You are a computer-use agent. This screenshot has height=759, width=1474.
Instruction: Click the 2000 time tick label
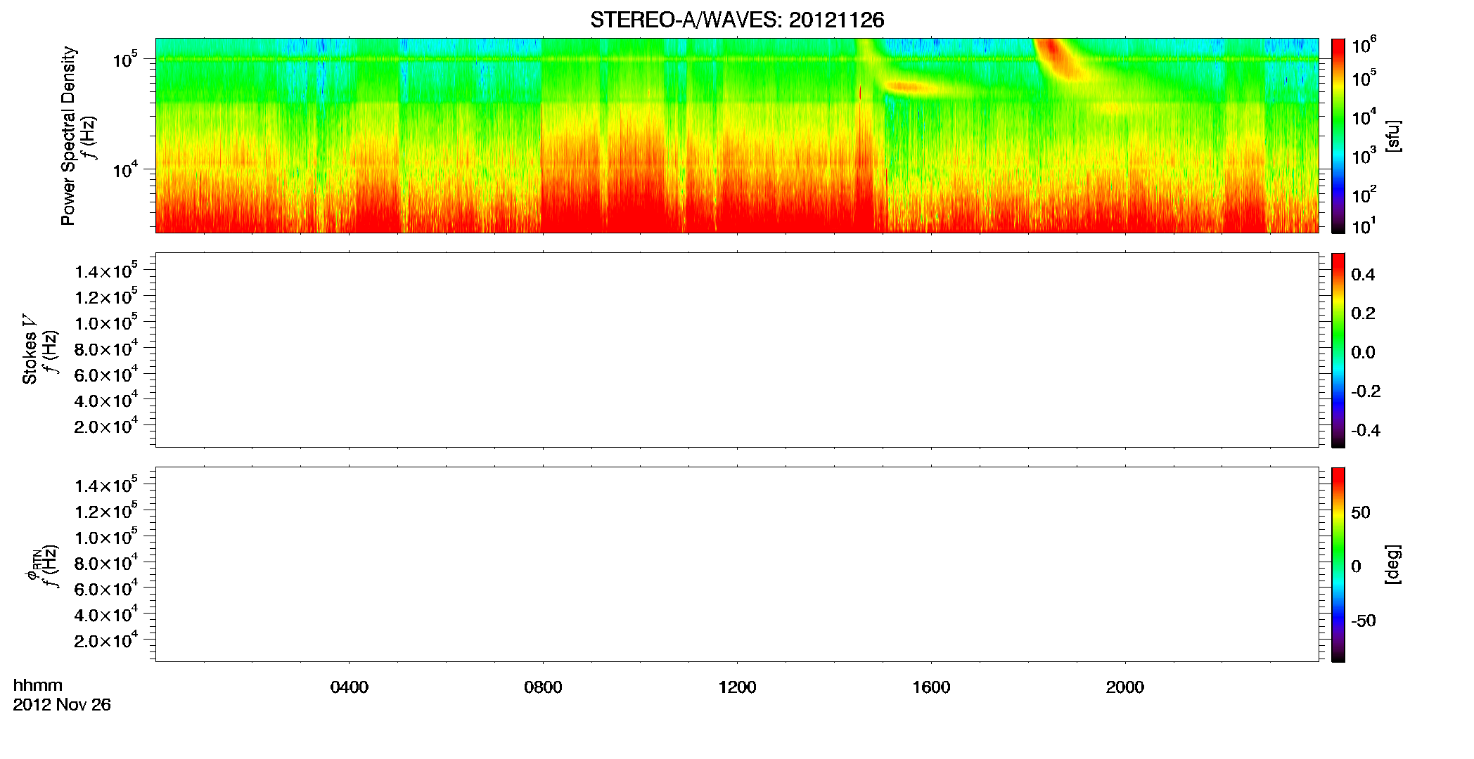(1124, 687)
